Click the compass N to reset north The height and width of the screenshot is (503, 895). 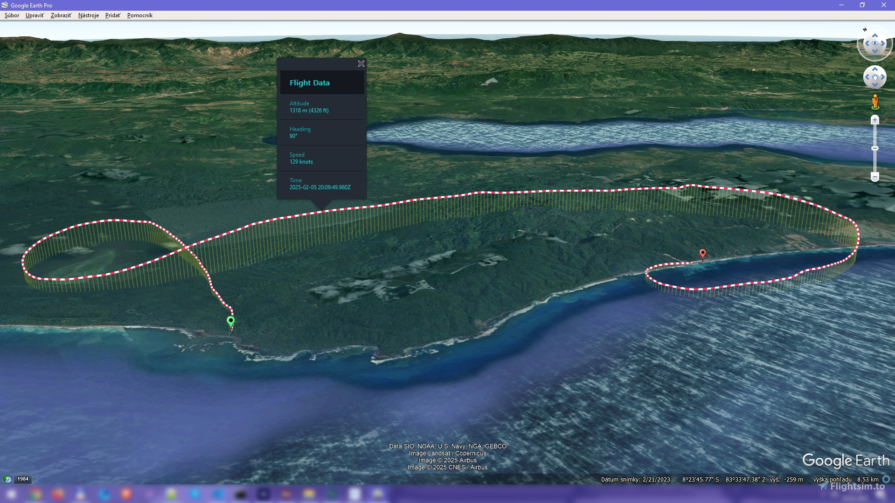865,30
